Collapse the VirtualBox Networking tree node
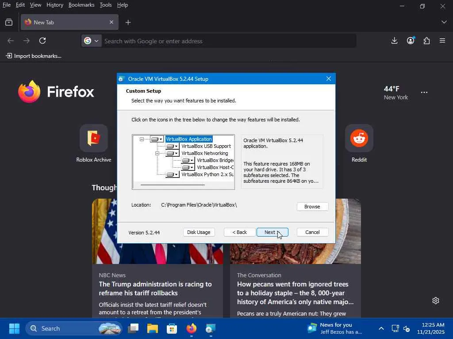Screen dimensions: 453x339 pos(157,153)
